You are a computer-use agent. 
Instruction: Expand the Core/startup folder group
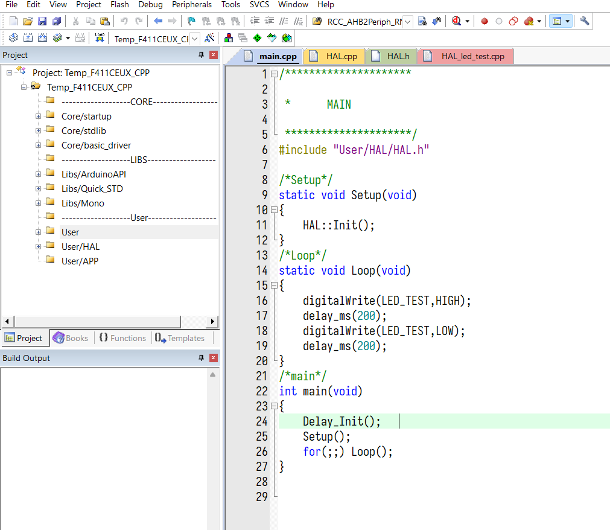click(38, 116)
